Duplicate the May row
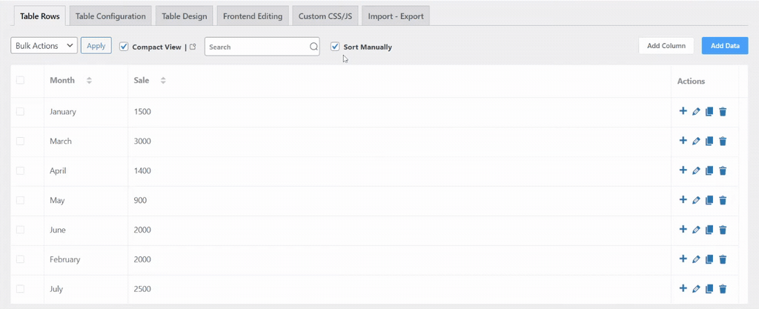Image resolution: width=759 pixels, height=309 pixels. [709, 200]
